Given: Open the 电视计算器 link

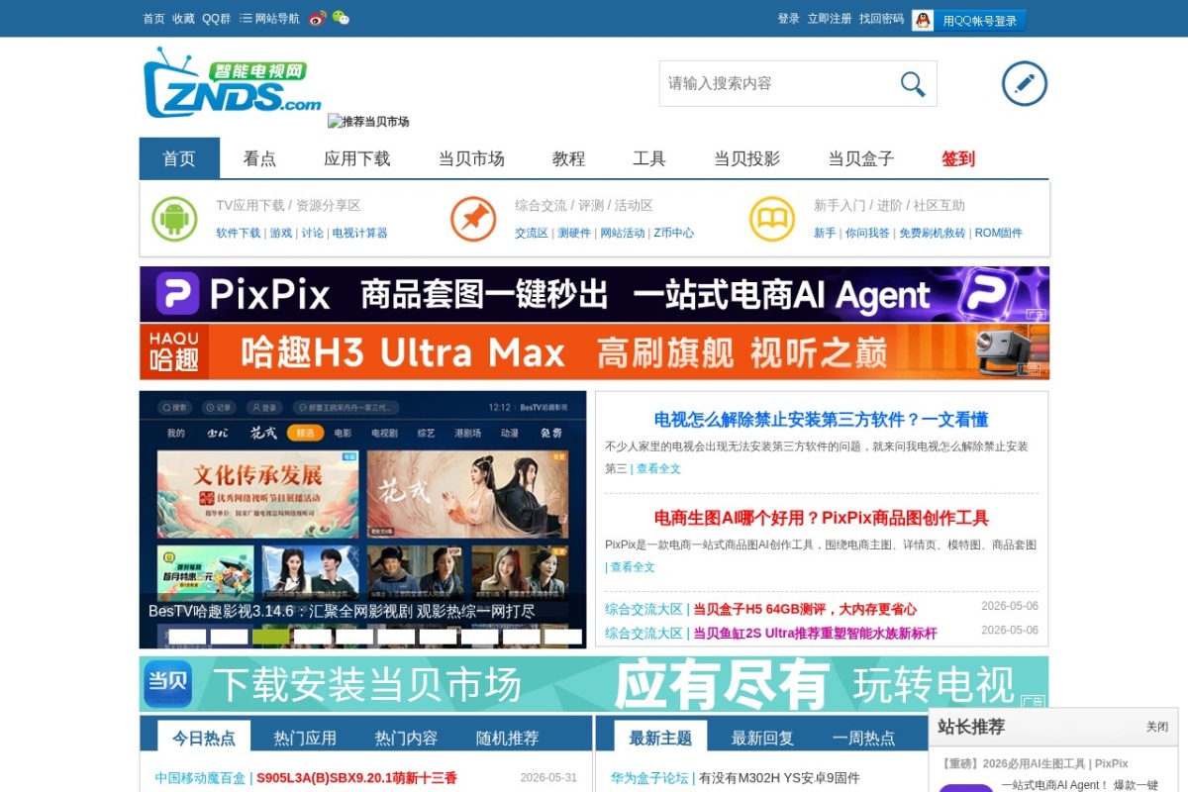Looking at the screenshot, I should pyautogui.click(x=359, y=234).
